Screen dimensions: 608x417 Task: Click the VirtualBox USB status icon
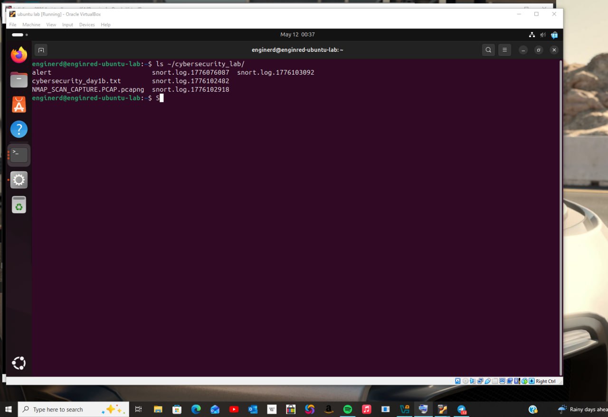tap(487, 381)
